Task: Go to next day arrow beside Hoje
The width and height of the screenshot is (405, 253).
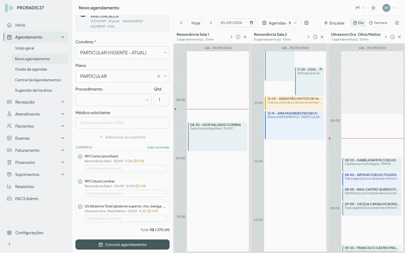Action: [211, 23]
